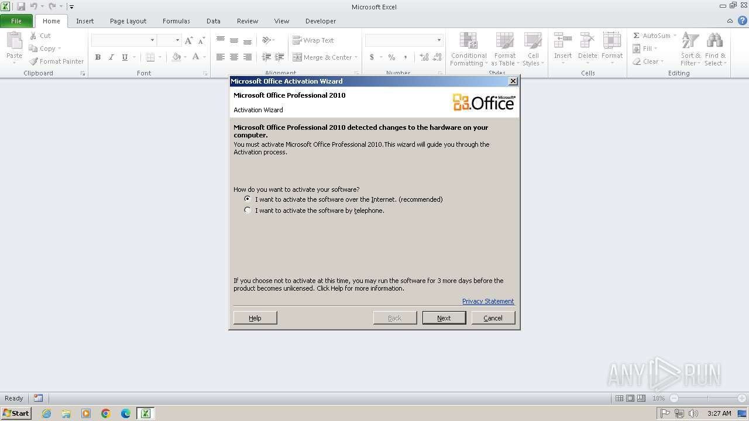The height and width of the screenshot is (421, 749).
Task: Expand the Font Color dropdown arrow
Action: [204, 57]
